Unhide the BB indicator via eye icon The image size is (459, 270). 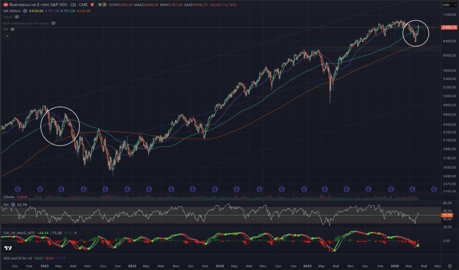coord(12,29)
